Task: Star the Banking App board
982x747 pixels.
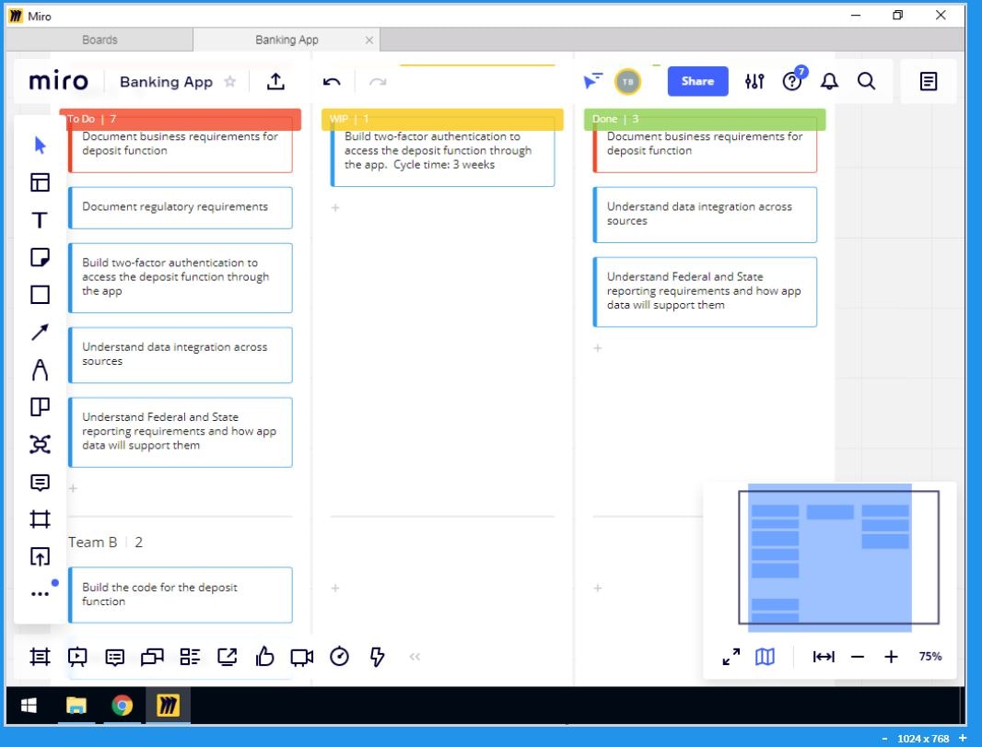Action: [230, 81]
